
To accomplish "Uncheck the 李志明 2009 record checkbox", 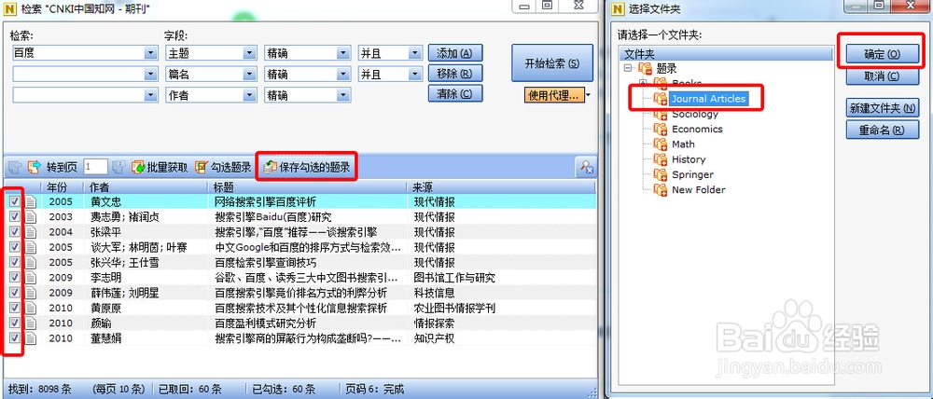I will 15,278.
